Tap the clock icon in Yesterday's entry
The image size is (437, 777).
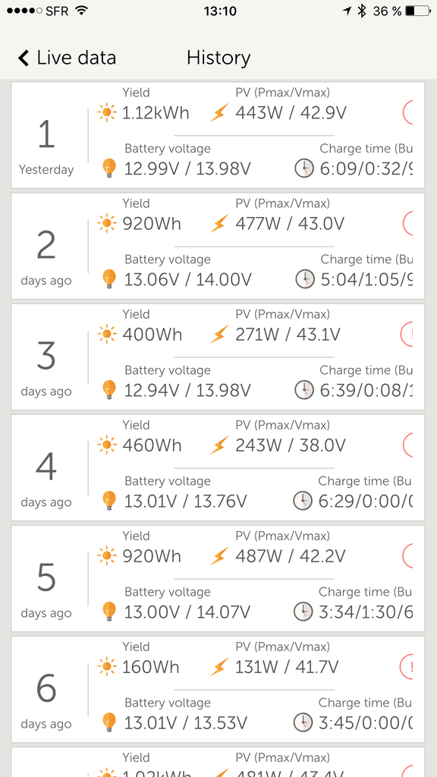[x=304, y=168]
